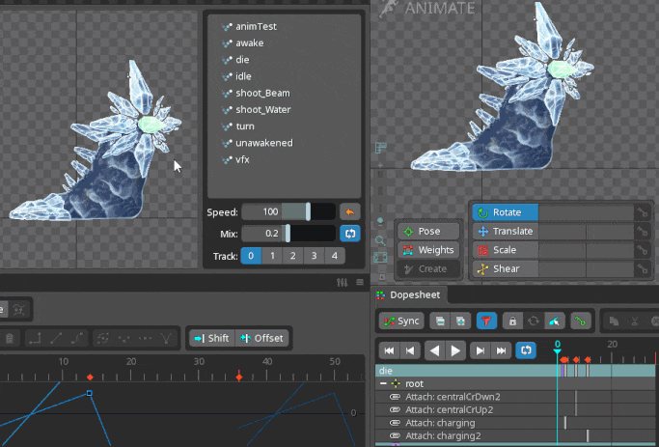This screenshot has height=447, width=659.
Task: Click the Sync button
Action: [401, 321]
